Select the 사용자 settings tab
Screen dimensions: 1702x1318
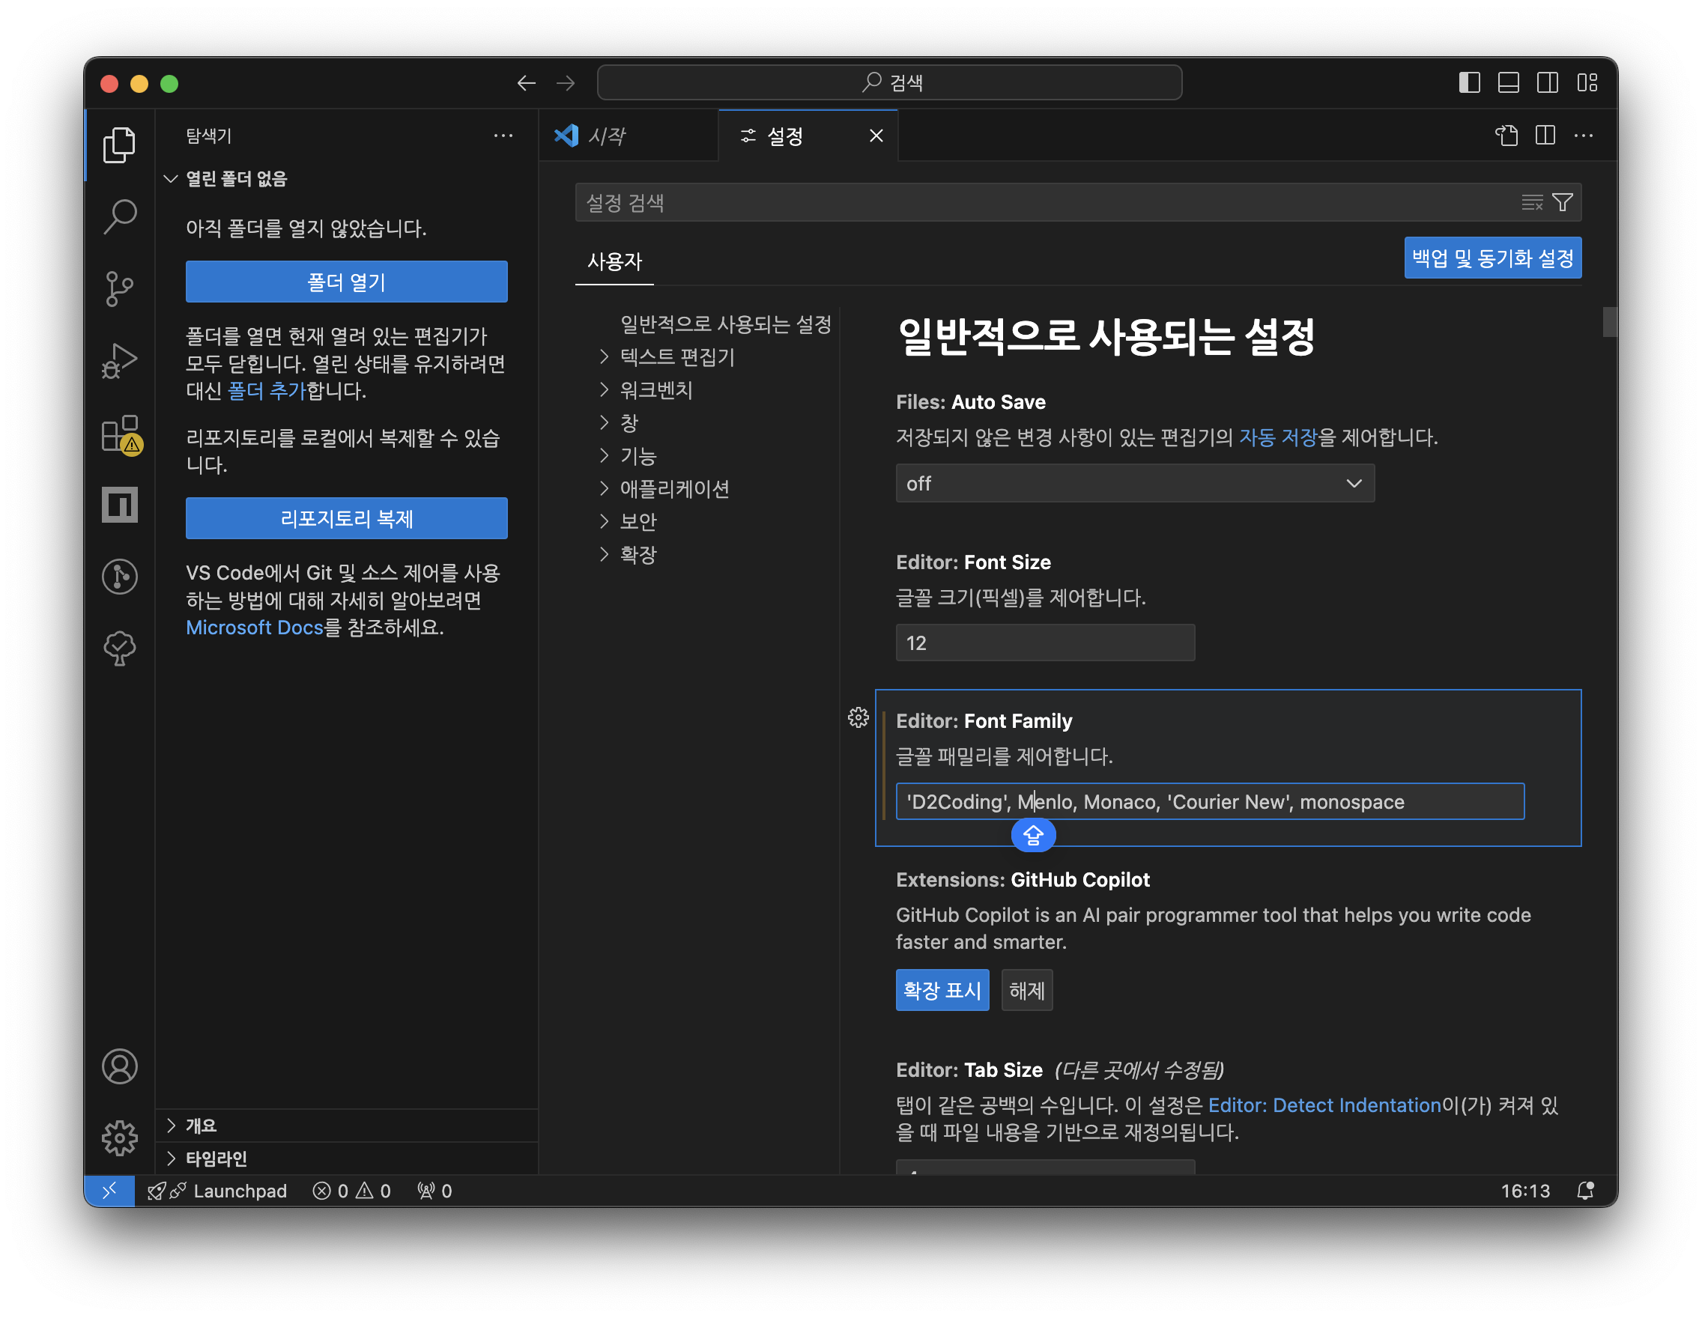pyautogui.click(x=614, y=262)
